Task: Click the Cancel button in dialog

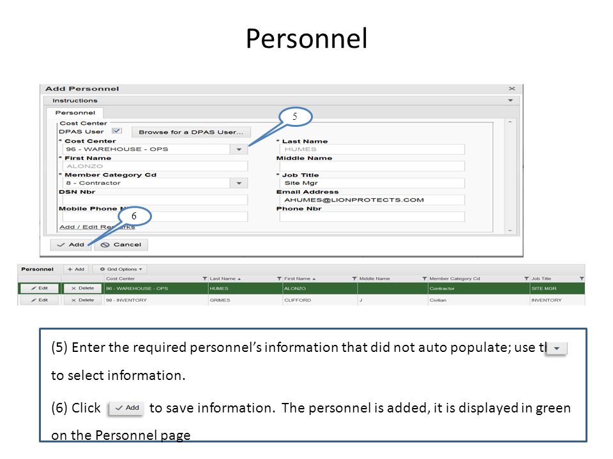Action: click(x=121, y=245)
